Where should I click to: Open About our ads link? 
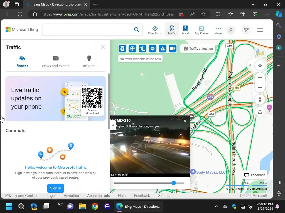pyautogui.click(x=98, y=196)
